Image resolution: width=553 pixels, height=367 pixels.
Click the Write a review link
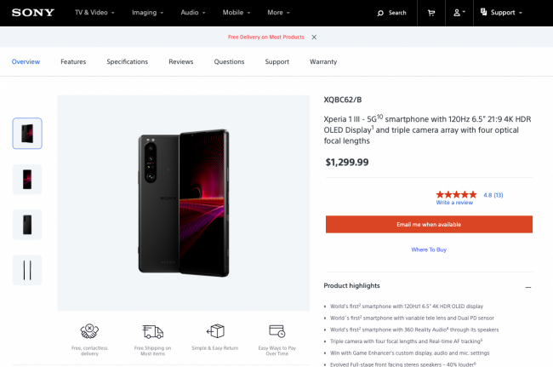(454, 203)
